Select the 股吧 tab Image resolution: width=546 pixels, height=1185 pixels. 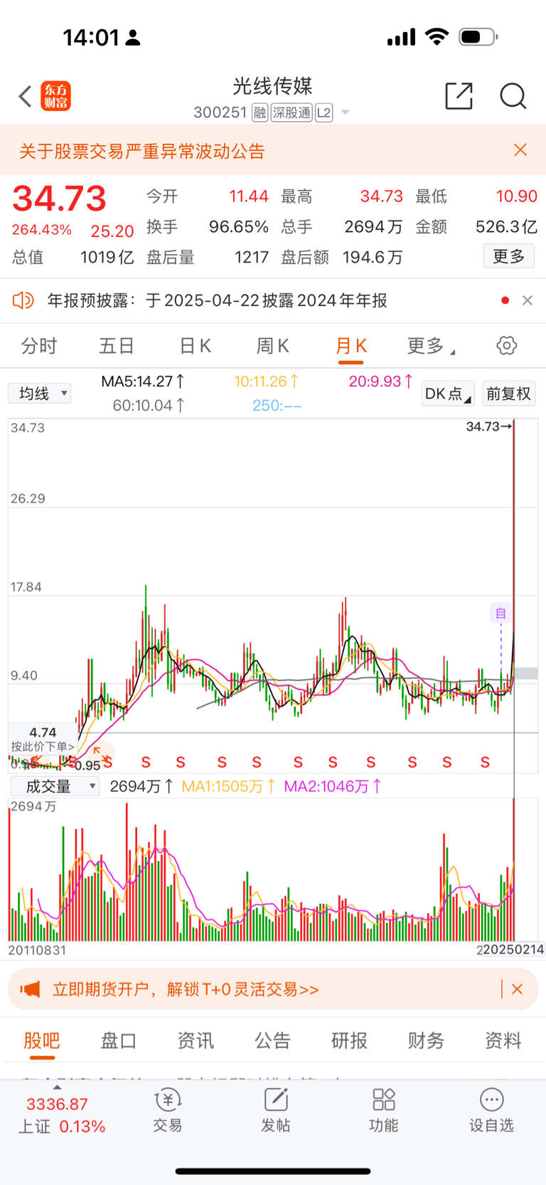(x=42, y=1041)
